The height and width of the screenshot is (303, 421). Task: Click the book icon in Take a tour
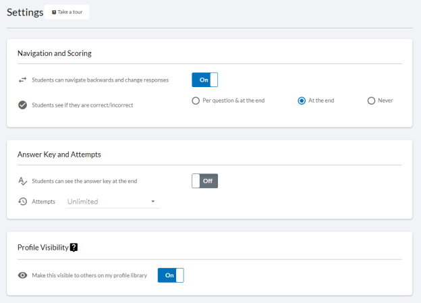point(54,12)
